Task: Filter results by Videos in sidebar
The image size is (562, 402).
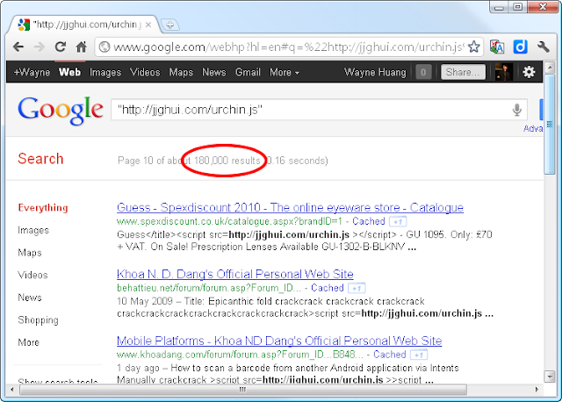Action: tap(32, 275)
